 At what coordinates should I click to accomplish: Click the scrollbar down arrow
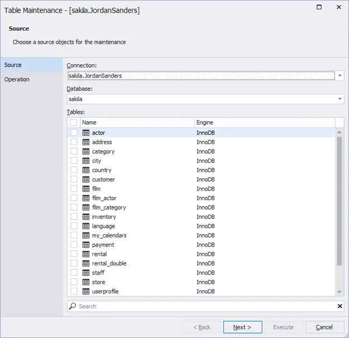tap(339, 292)
